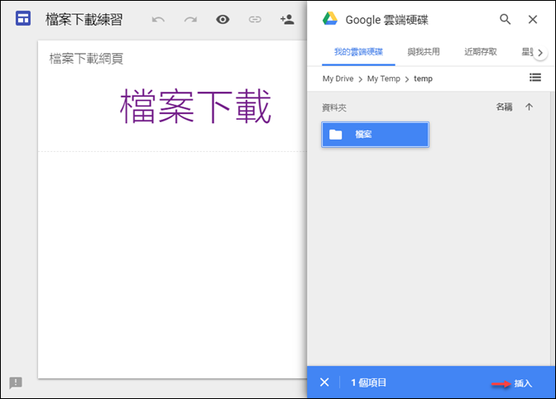Screen dimensions: 556x399
Task: Clear selection with bottom bar X
Action: (324, 382)
